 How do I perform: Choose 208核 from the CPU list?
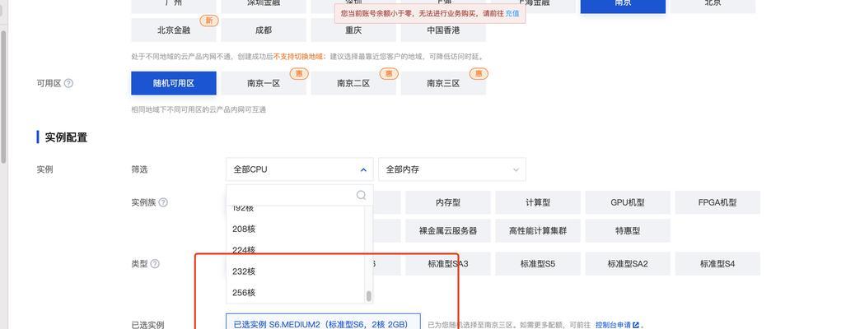(296, 229)
